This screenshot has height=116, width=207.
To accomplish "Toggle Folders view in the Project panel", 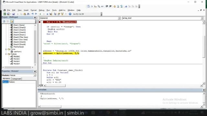I will (x=12, y=21).
